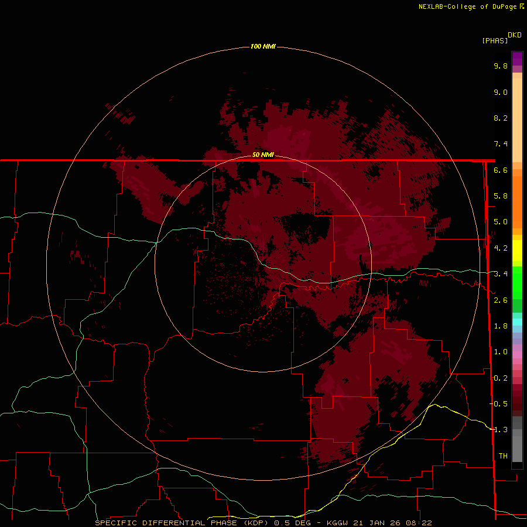Click the 4.2 legend value
527x527 pixels.
tap(501, 248)
